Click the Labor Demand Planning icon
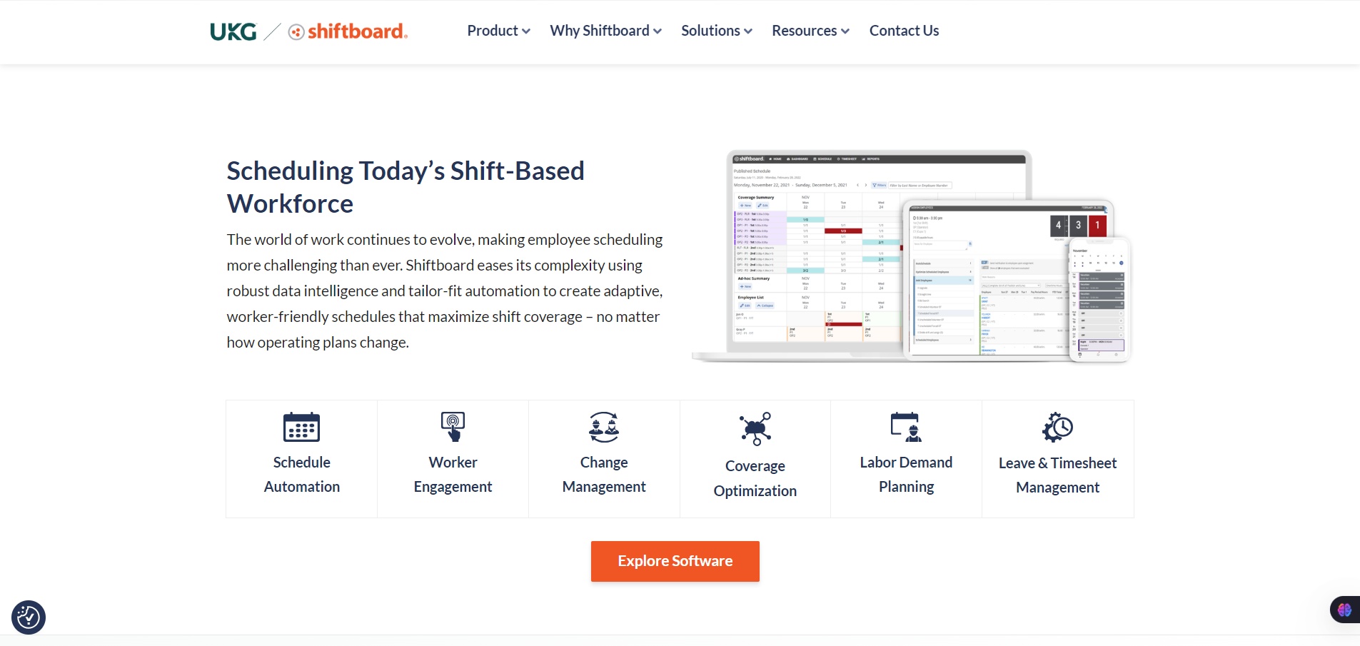The width and height of the screenshot is (1360, 646). point(906,427)
